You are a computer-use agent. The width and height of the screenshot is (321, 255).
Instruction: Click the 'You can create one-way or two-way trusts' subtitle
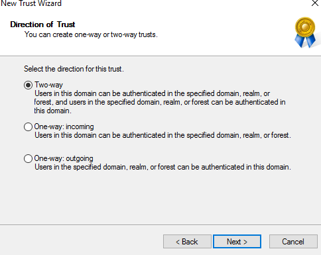point(91,34)
